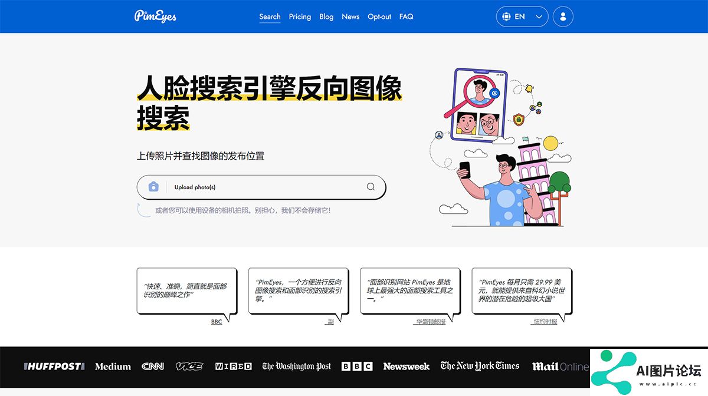This screenshot has height=396, width=708.
Task: Click the camera hint text 或者您可以使用设备的相机拍照
Action: point(242,210)
